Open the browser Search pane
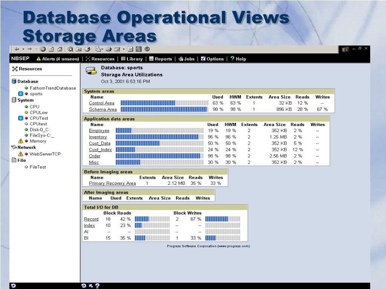 tap(70, 49)
